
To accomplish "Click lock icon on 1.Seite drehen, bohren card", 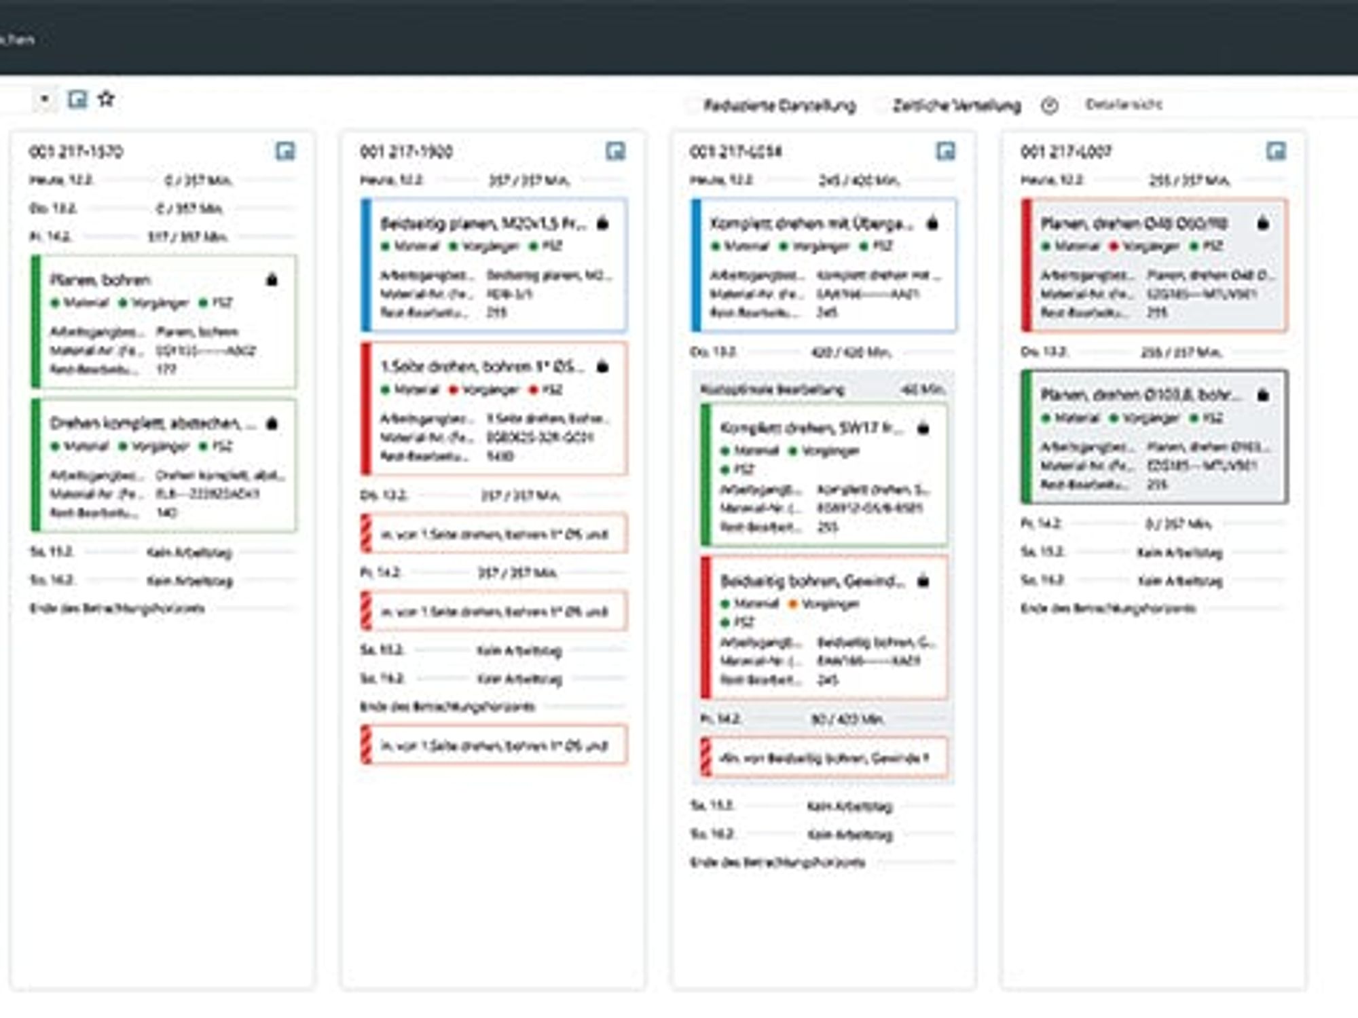I will point(602,366).
